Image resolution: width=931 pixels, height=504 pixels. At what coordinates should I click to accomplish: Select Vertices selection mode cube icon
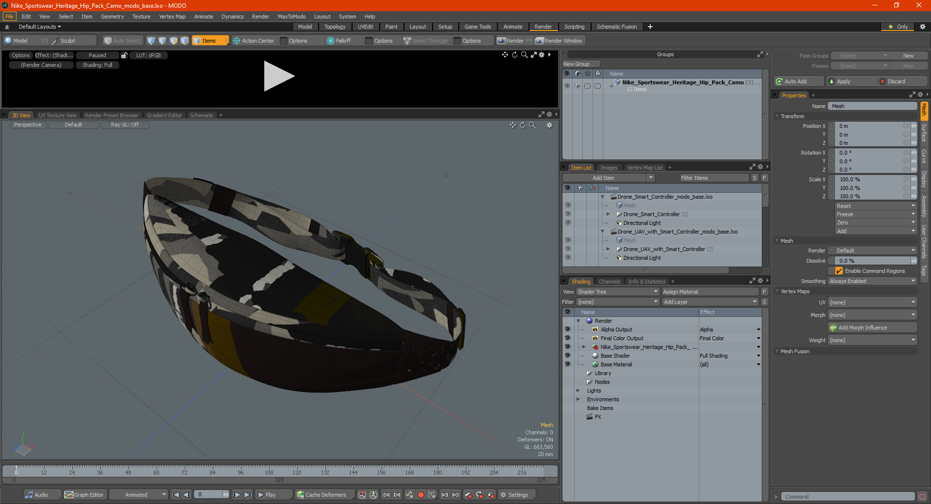point(151,41)
